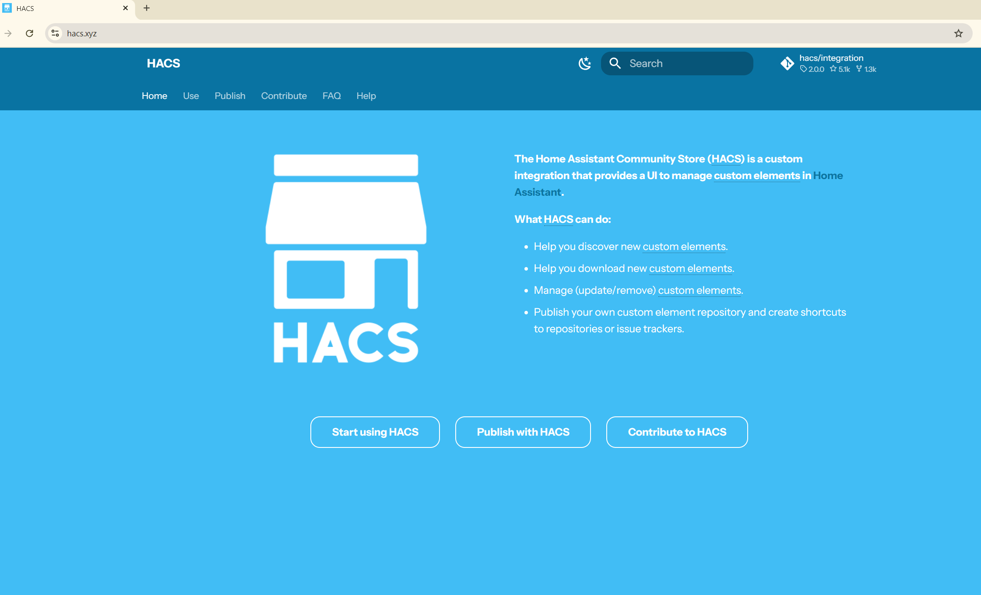The height and width of the screenshot is (595, 981).
Task: Reload the page with refresh icon
Action: tap(29, 33)
